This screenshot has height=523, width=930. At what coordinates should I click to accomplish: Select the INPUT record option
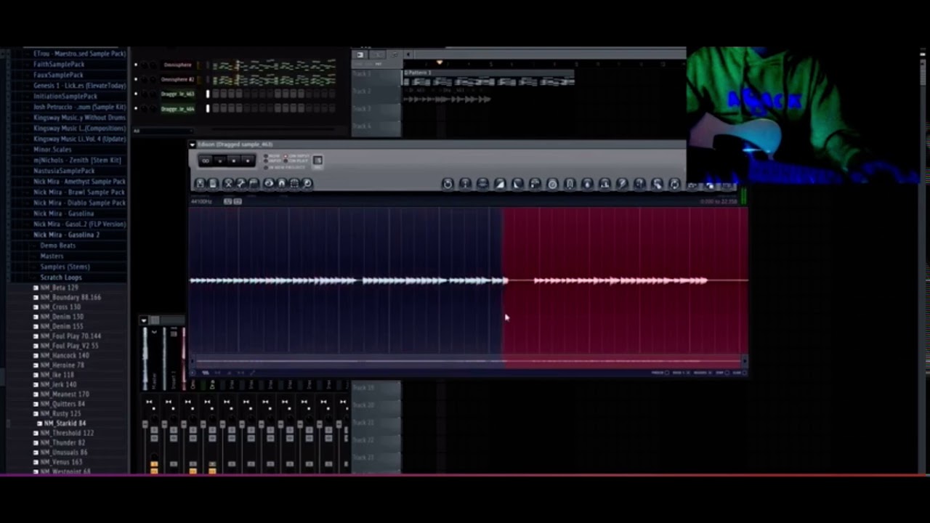[266, 161]
